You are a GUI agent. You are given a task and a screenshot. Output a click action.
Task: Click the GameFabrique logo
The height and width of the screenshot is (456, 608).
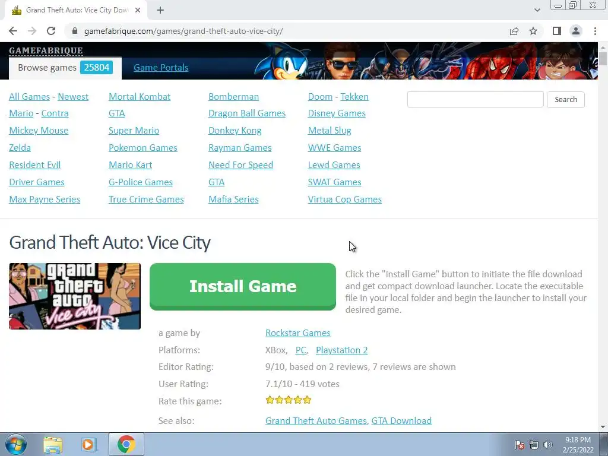point(46,50)
